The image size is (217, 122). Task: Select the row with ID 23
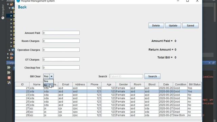(x=108, y=95)
